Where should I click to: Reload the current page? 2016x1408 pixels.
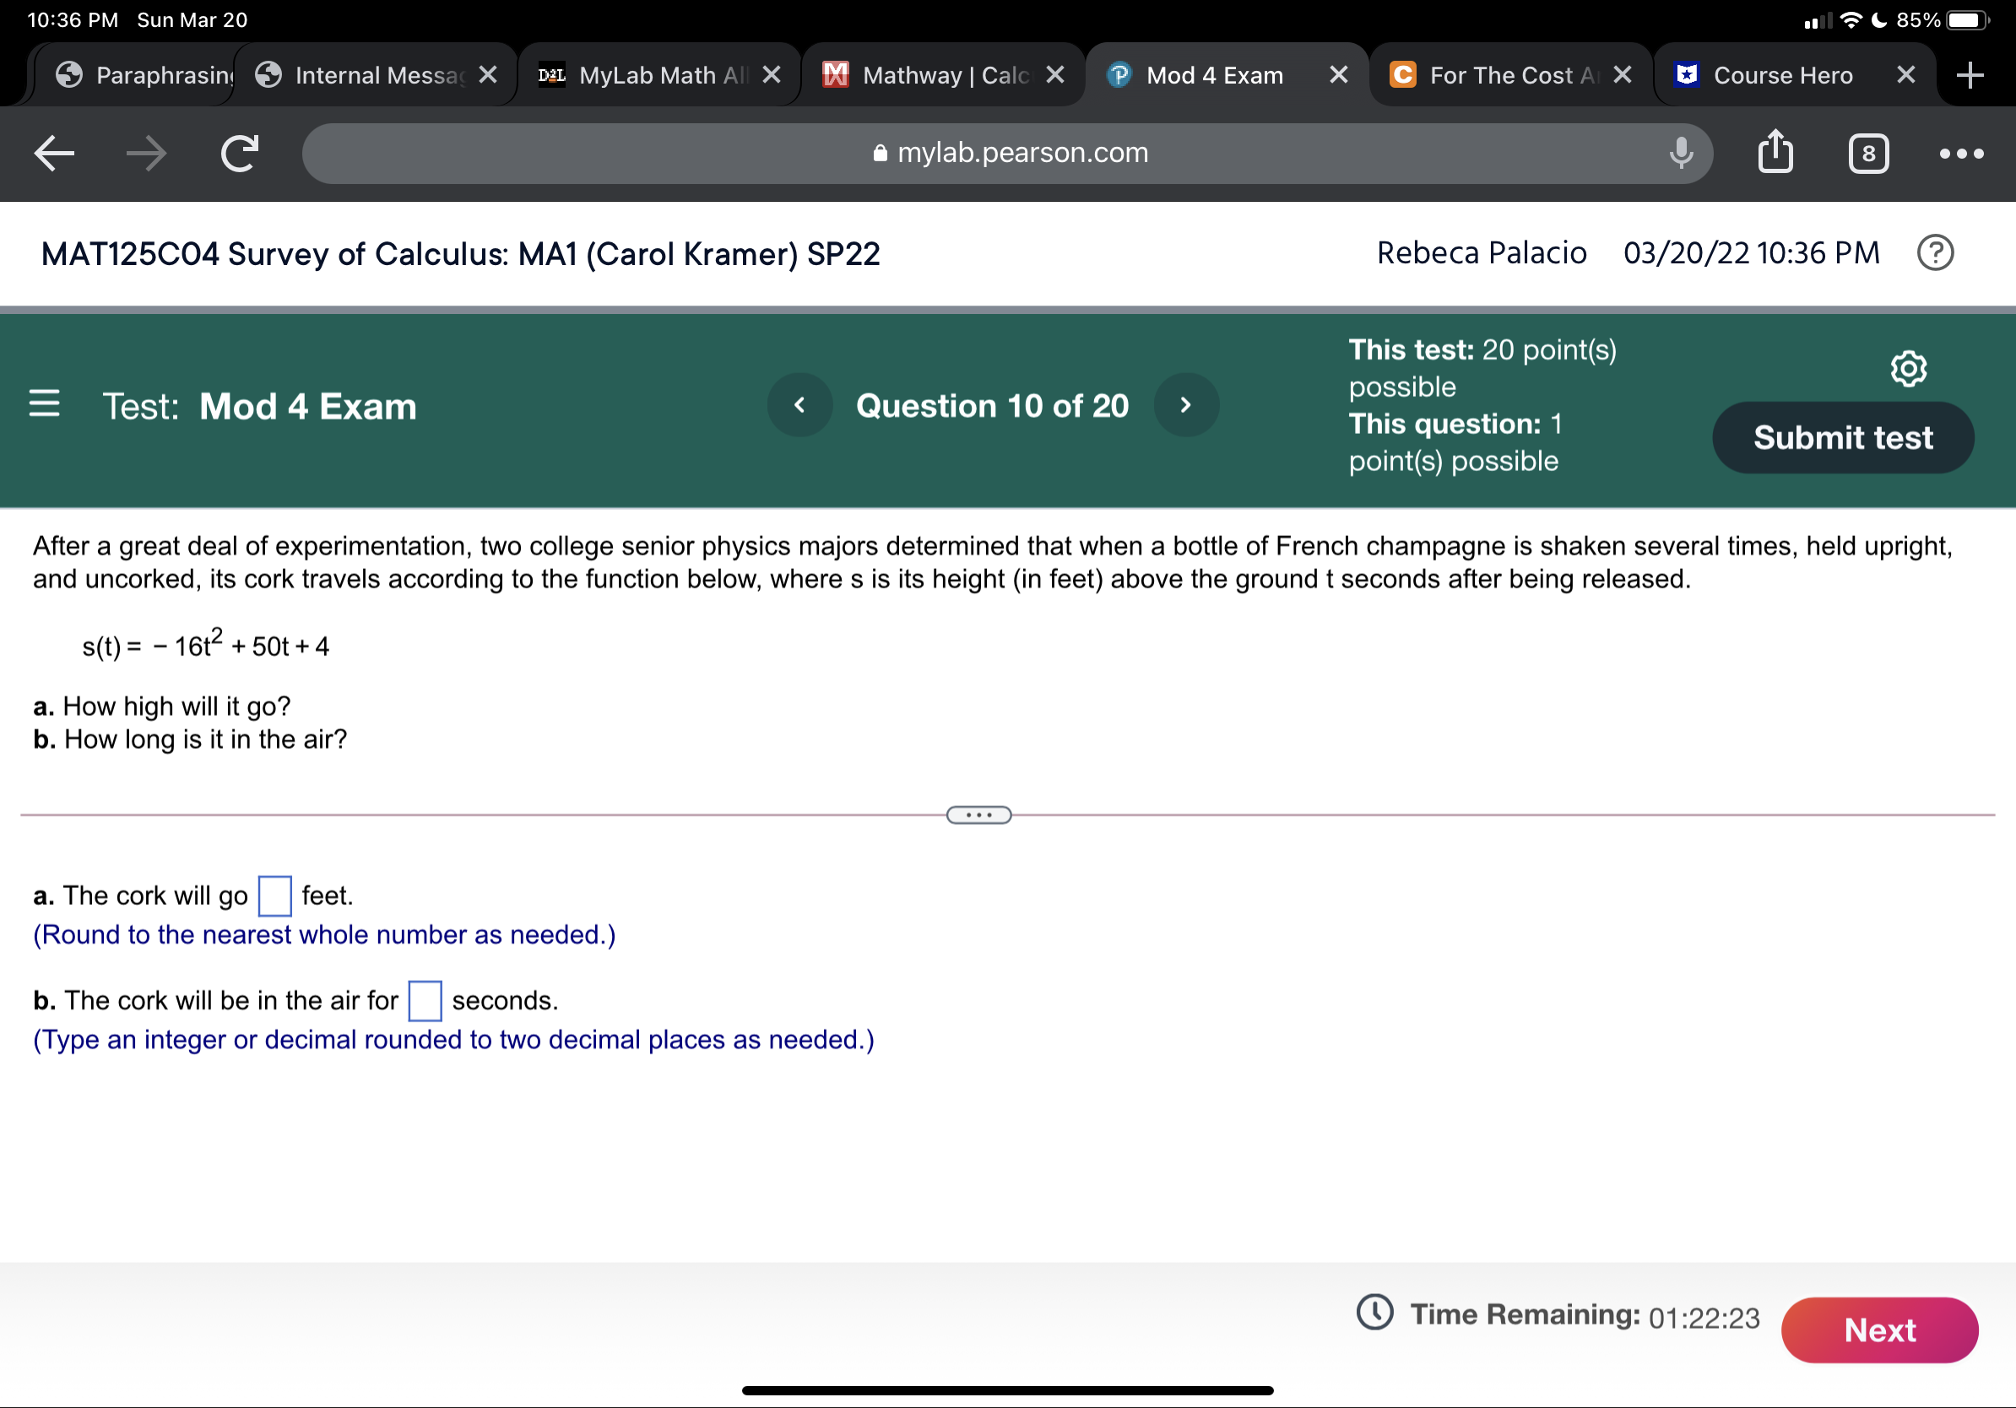pyautogui.click(x=237, y=153)
